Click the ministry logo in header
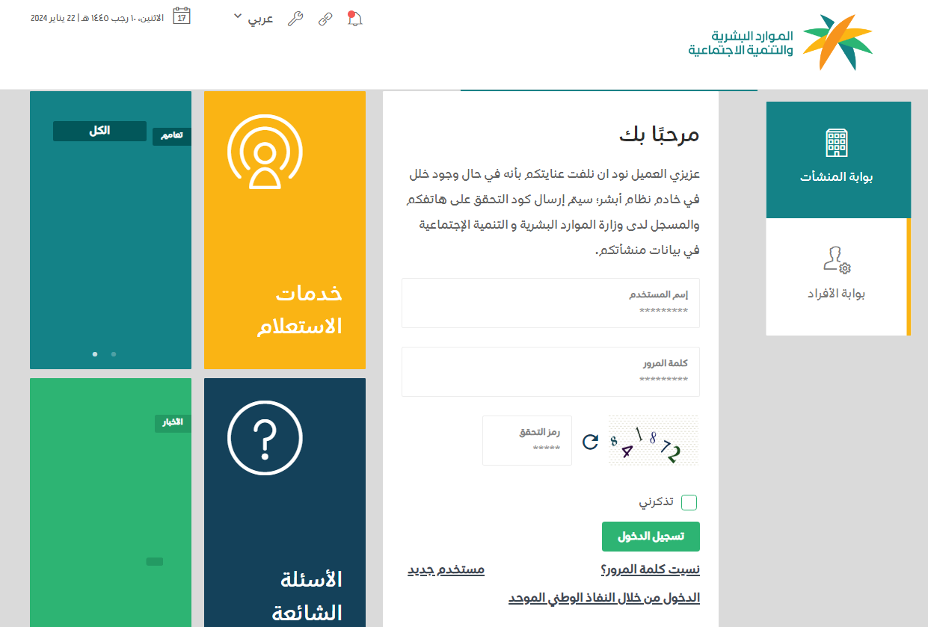The image size is (928, 627). [x=780, y=42]
